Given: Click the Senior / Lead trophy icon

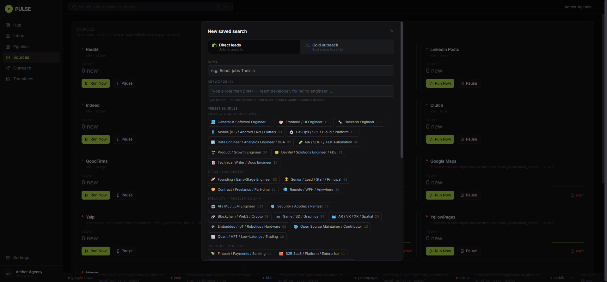Looking at the screenshot, I should point(286,180).
